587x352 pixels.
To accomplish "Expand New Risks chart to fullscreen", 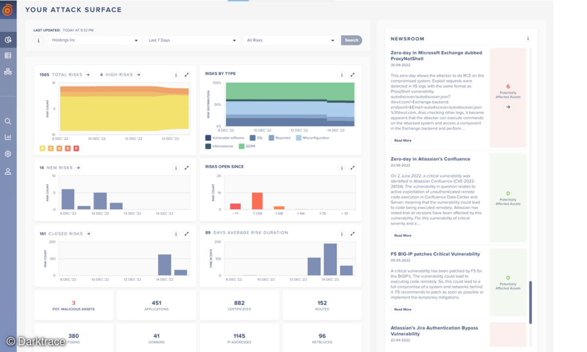I will tap(187, 168).
